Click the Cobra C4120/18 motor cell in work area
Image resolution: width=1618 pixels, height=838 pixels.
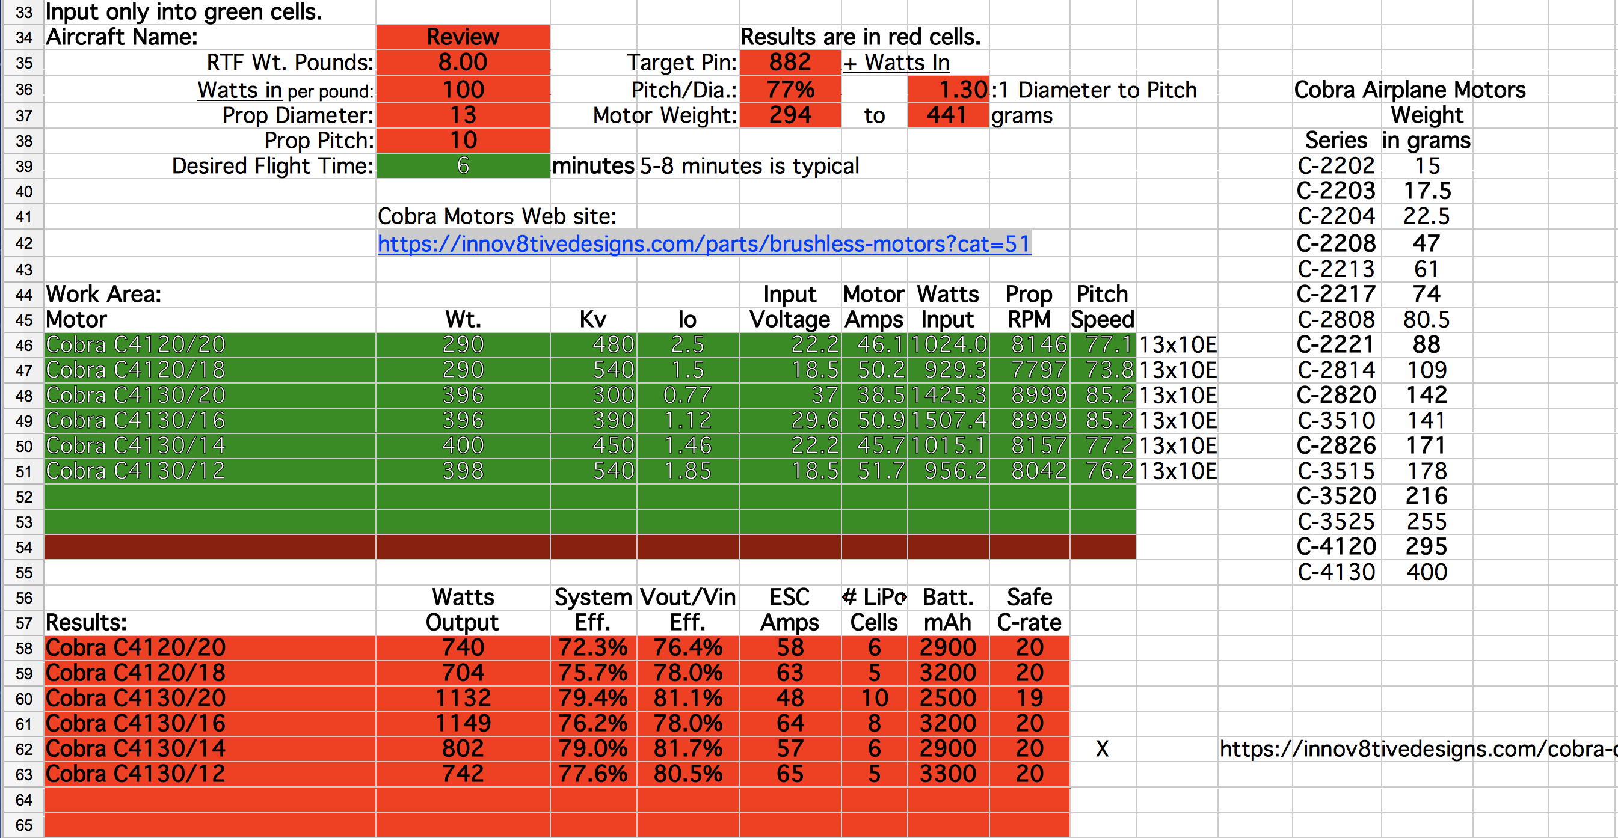210,370
